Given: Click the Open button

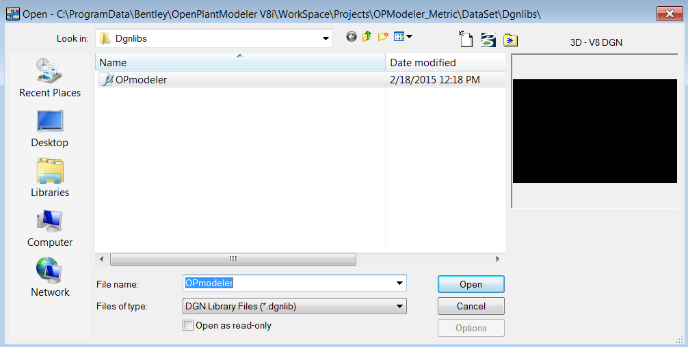Looking at the screenshot, I should [x=471, y=284].
